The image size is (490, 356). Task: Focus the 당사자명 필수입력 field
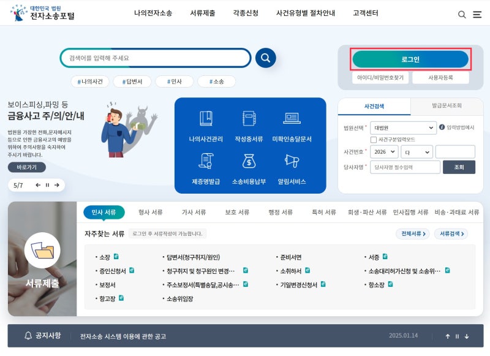point(405,167)
